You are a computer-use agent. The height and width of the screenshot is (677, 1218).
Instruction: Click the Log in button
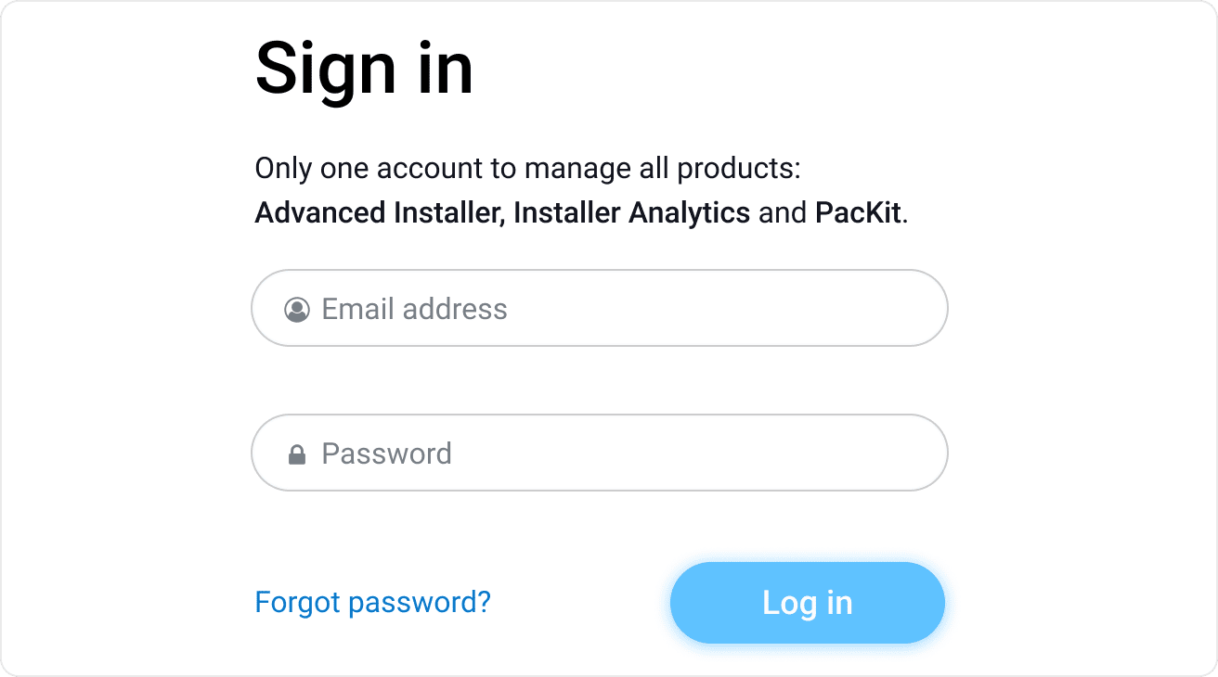[x=806, y=602]
